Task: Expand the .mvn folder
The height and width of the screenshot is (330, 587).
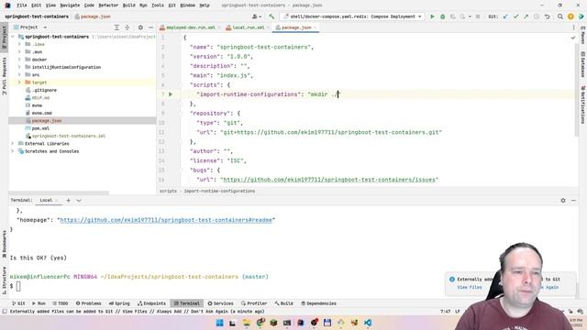Action: point(19,51)
